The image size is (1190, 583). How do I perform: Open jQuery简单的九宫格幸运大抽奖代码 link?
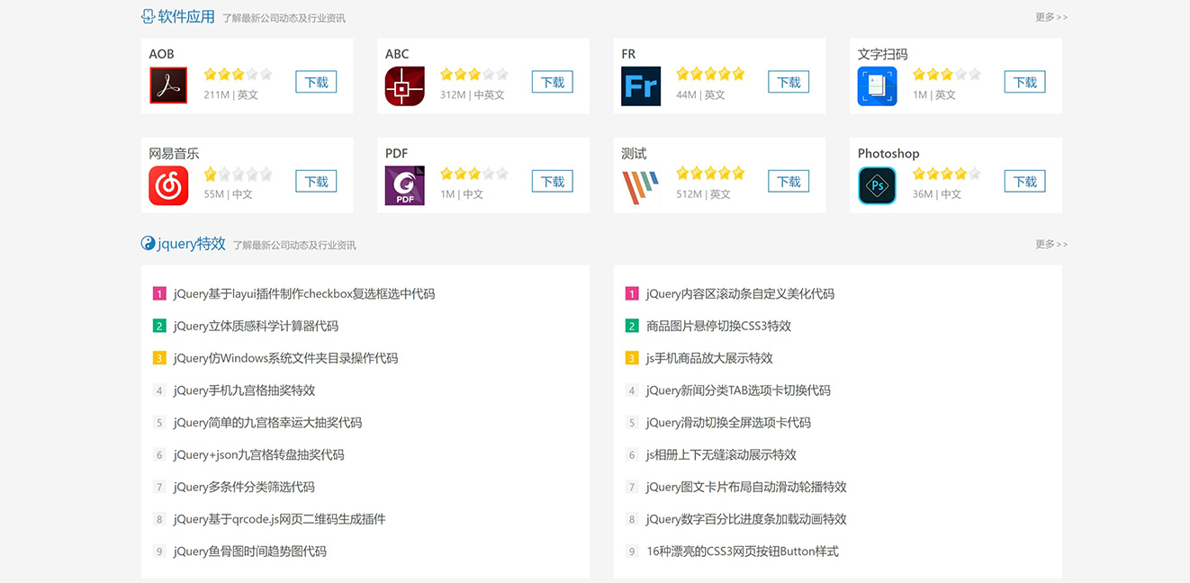coord(267,422)
